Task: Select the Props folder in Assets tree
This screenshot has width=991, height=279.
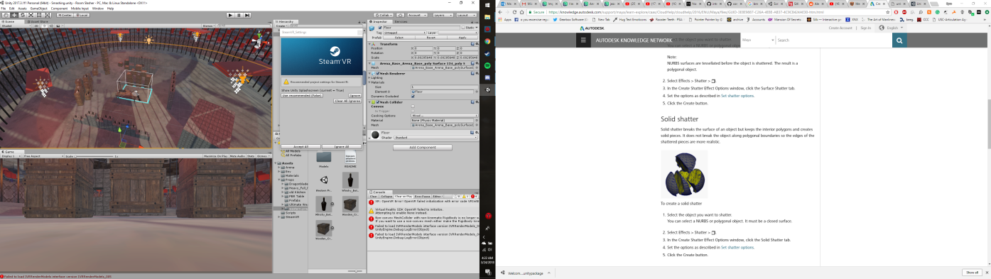Action: (289, 180)
